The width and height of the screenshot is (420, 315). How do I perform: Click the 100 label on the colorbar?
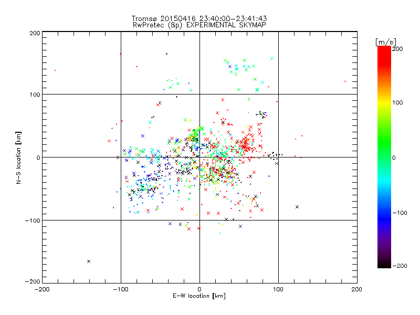(397, 102)
